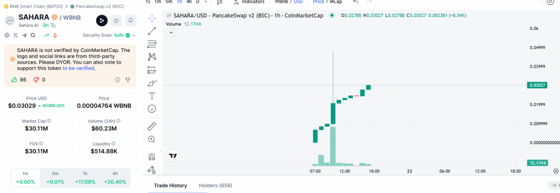Toggle chart between WBNB and USD
Image resolution: width=560 pixels, height=193 pixels.
(288, 2)
